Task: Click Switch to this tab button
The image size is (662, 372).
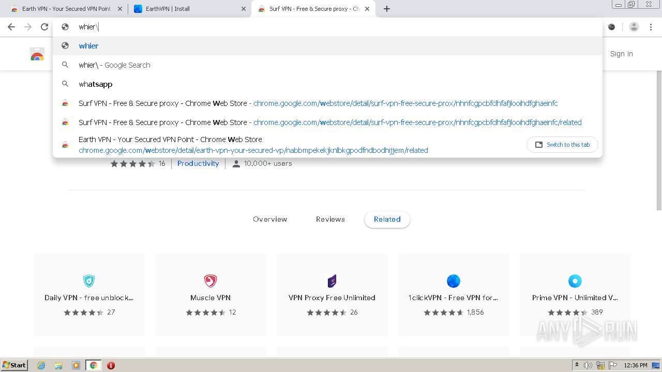Action: click(x=562, y=145)
